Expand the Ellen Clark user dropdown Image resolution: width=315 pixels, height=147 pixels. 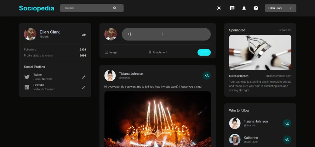[281, 8]
